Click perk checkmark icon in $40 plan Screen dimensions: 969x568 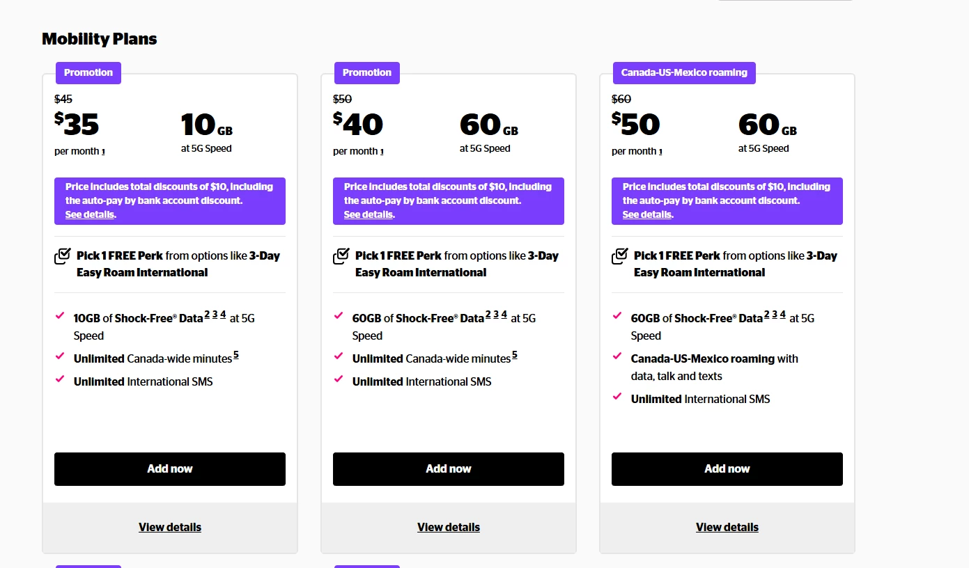click(x=341, y=256)
